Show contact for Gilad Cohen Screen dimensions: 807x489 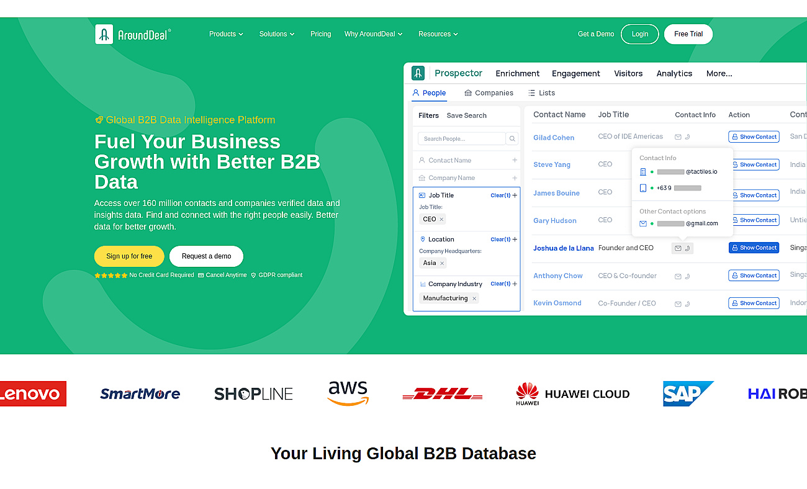(754, 137)
